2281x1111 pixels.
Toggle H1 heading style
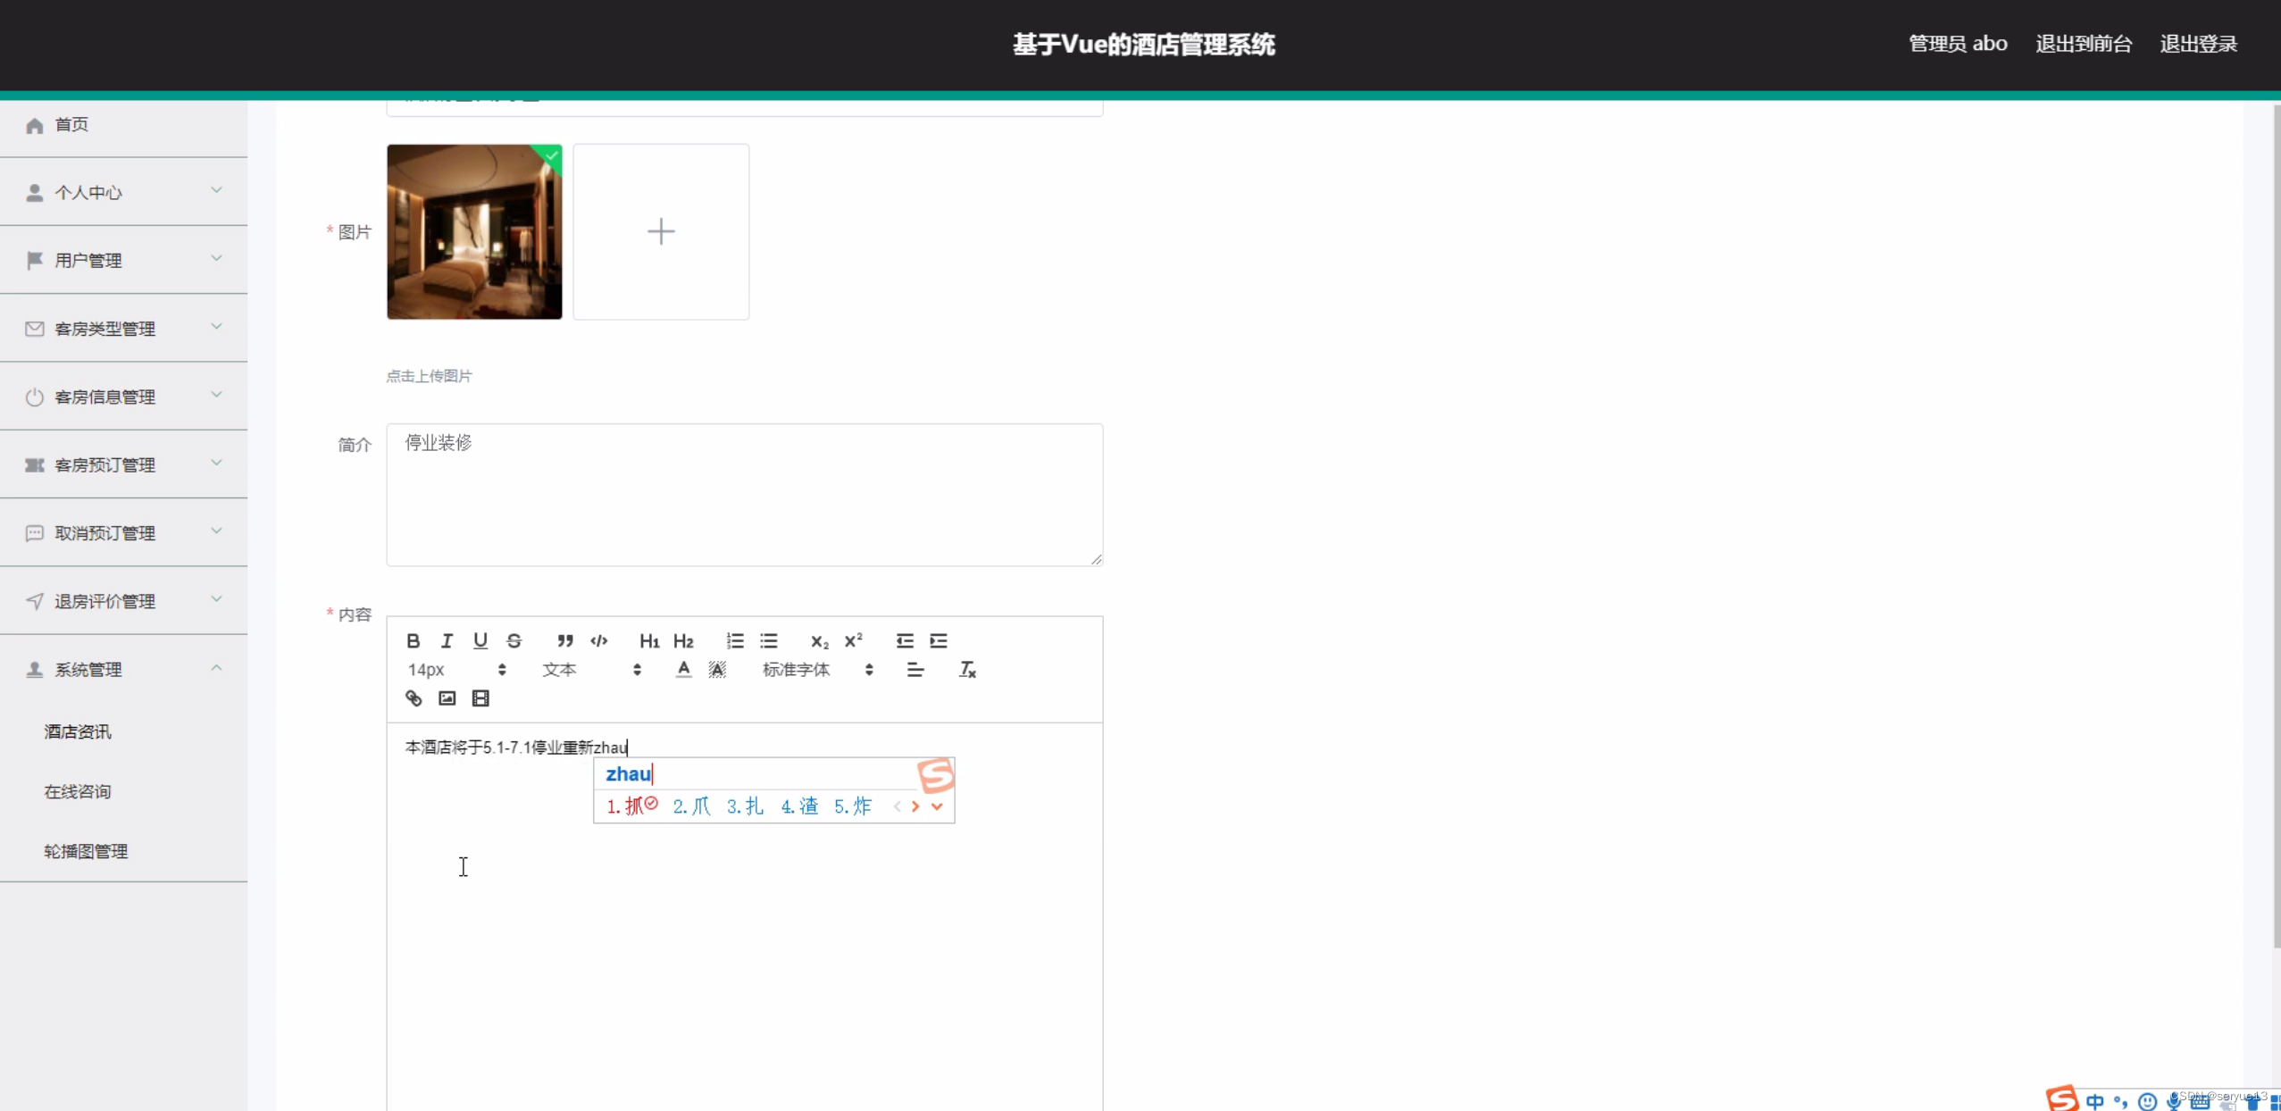click(649, 640)
